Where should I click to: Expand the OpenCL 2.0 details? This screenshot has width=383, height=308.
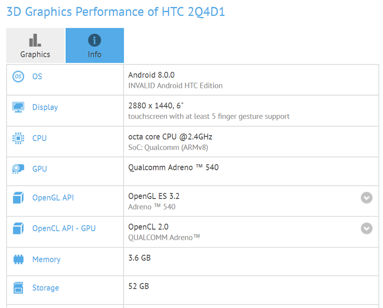367,228
